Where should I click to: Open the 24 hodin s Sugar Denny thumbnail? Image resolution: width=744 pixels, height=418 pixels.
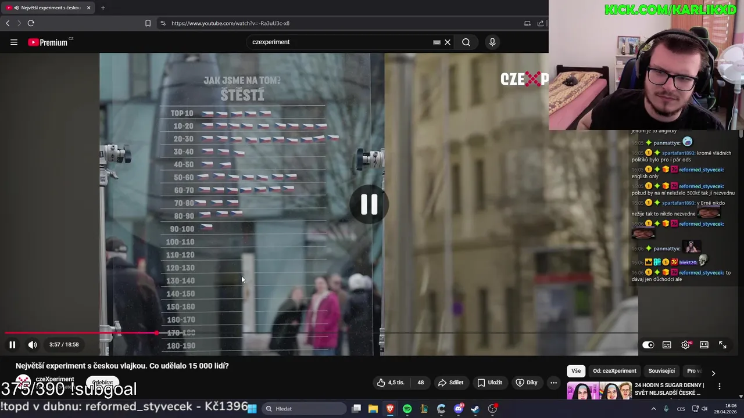pyautogui.click(x=599, y=391)
